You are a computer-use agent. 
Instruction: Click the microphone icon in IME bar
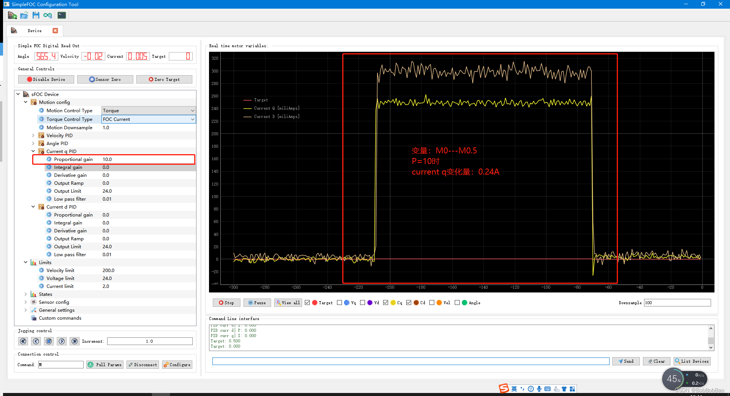coord(539,389)
